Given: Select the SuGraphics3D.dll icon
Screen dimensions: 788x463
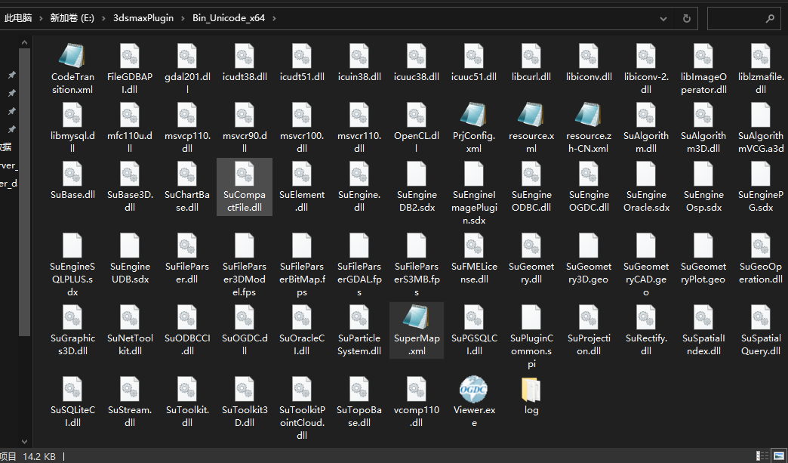Looking at the screenshot, I should tap(72, 317).
